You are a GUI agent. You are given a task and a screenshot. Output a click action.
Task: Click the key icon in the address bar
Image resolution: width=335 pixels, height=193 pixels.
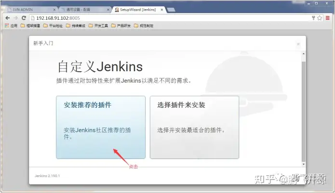[x=313, y=18]
